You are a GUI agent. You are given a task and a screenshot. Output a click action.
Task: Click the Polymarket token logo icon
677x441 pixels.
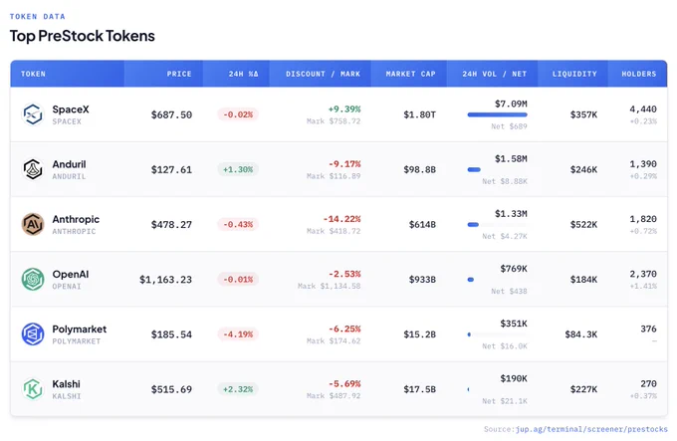coord(33,334)
